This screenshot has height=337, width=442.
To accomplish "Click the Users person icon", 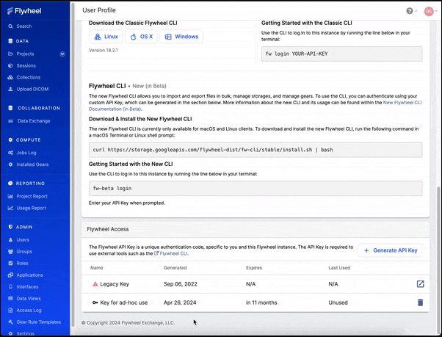I will pyautogui.click(x=10, y=240).
